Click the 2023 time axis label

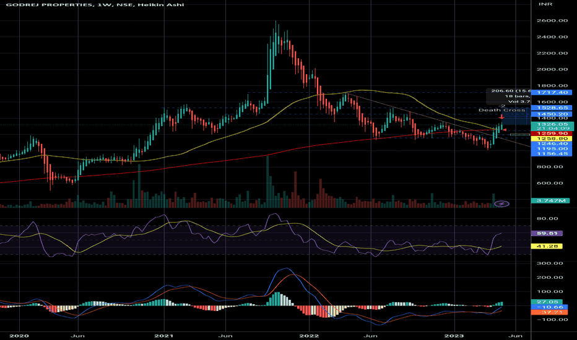pos(454,336)
